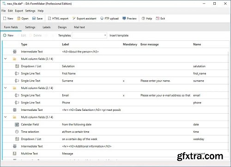Select the 'from the following date' label

tap(77, 124)
